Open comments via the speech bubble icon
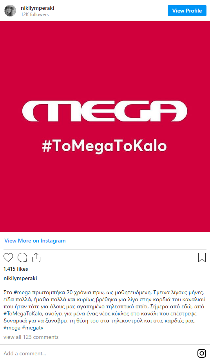This screenshot has height=362, width=210. coord(22,257)
